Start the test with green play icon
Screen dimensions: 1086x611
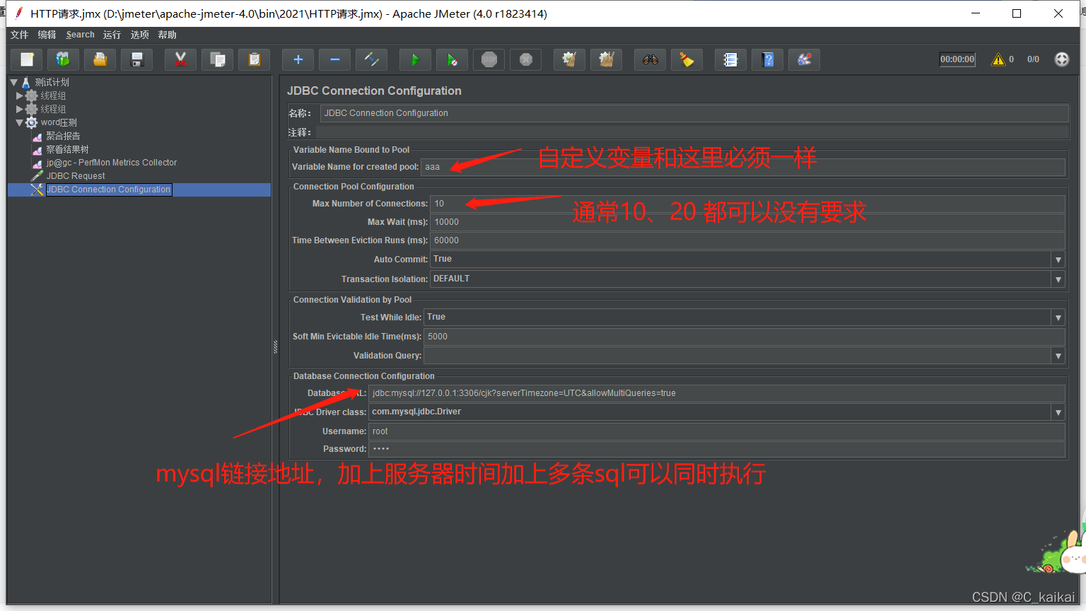tap(416, 60)
